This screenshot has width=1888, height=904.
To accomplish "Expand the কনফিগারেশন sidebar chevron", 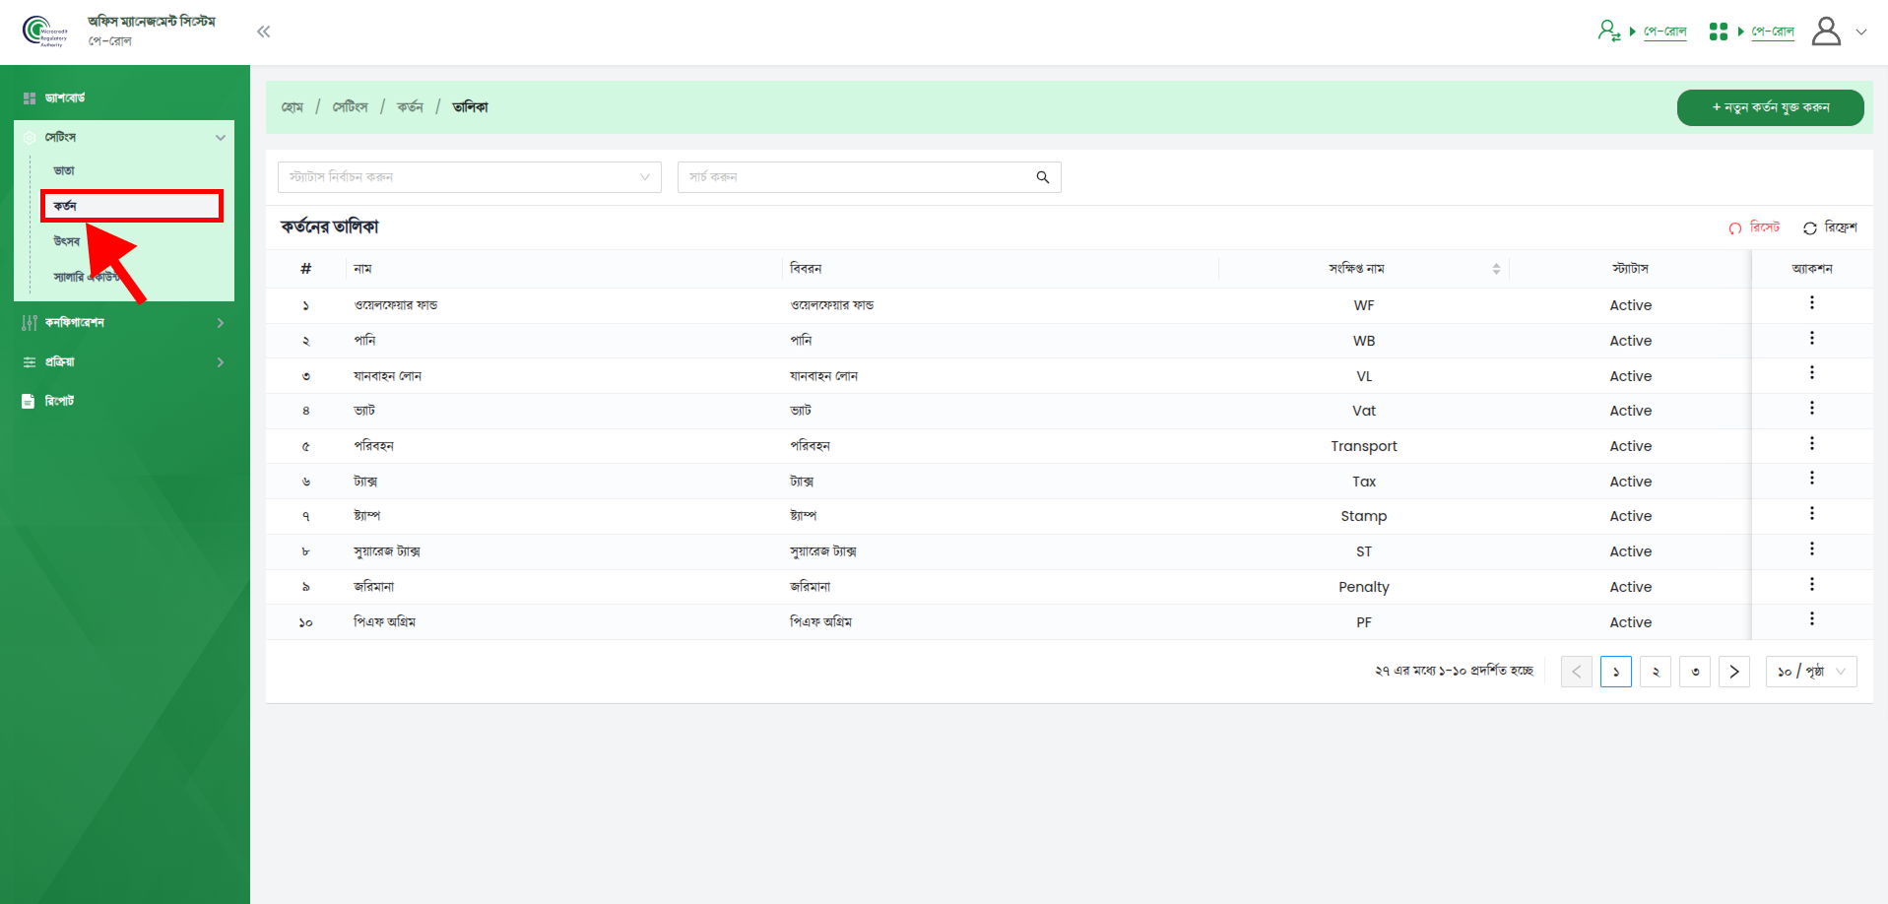I will pyautogui.click(x=220, y=323).
